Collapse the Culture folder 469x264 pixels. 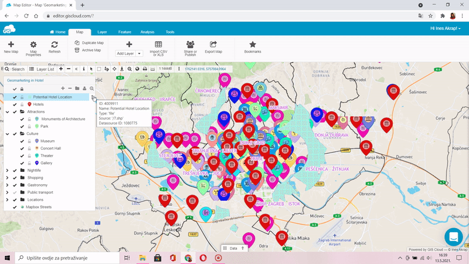pyautogui.click(x=8, y=134)
